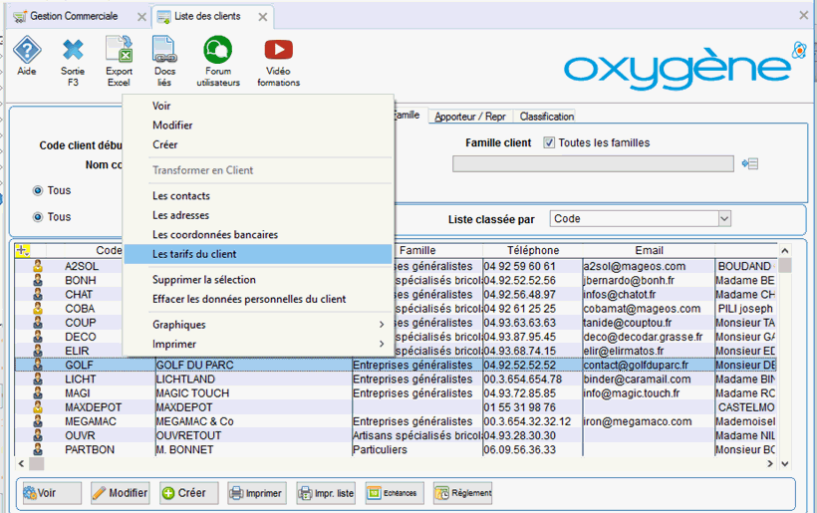The width and height of the screenshot is (817, 513).
Task: Choose Modifier in the context menu
Action: [258, 125]
